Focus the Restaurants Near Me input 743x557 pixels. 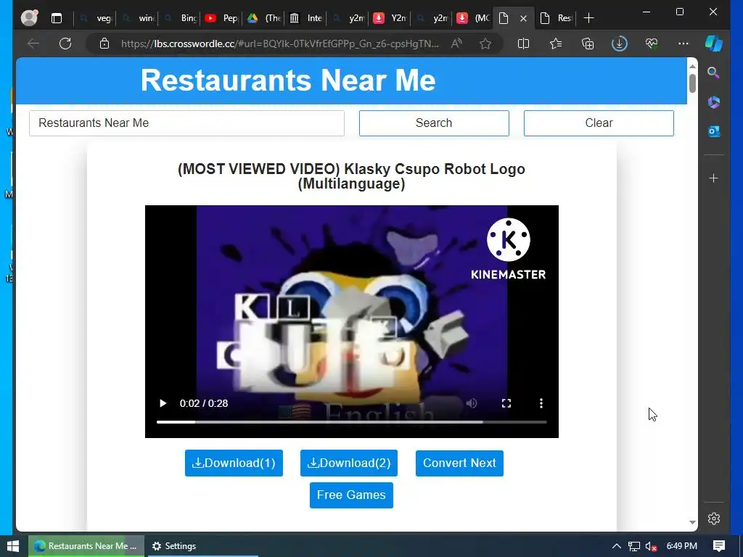[186, 123]
